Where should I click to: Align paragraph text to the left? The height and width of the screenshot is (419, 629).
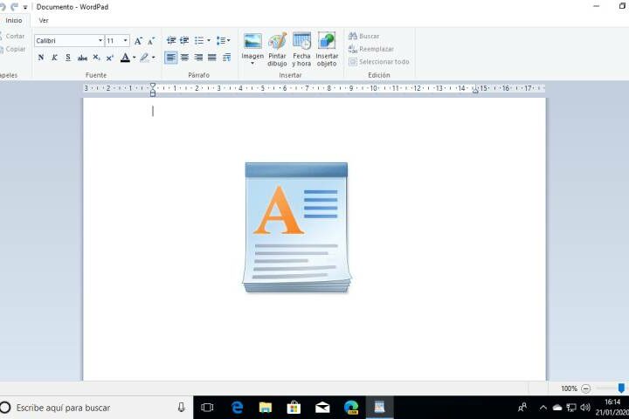tap(171, 58)
